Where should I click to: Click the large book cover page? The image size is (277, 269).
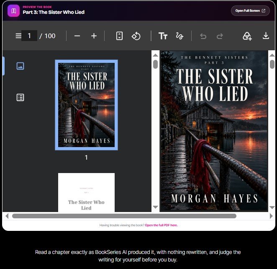pyautogui.click(x=214, y=131)
